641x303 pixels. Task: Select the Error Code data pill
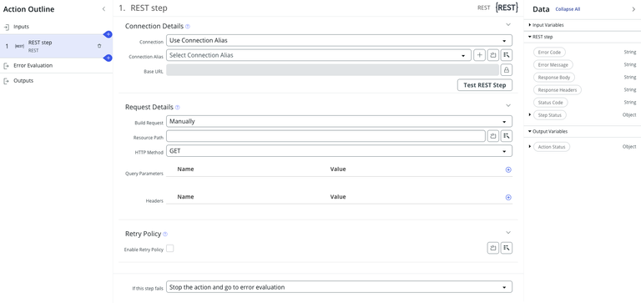(x=549, y=53)
